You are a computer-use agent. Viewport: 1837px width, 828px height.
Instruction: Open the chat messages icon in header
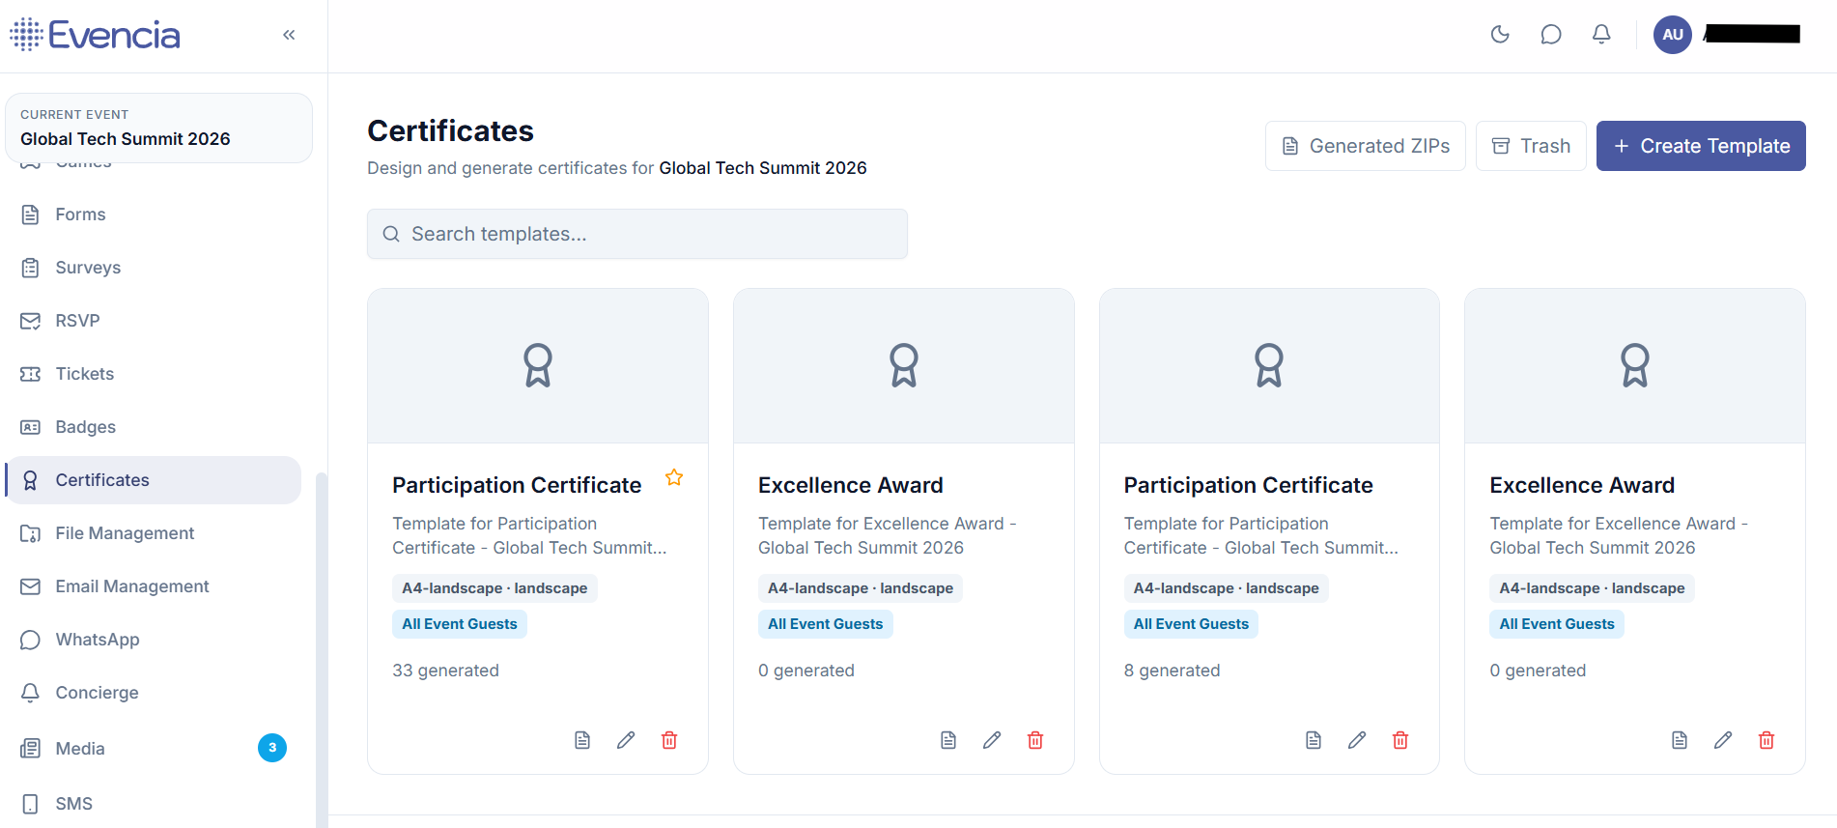pyautogui.click(x=1551, y=35)
